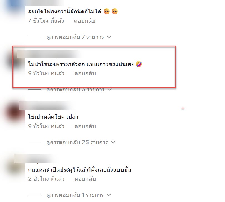Expand the ดูการตอบกลับ 25 รายการ thread

77,142
